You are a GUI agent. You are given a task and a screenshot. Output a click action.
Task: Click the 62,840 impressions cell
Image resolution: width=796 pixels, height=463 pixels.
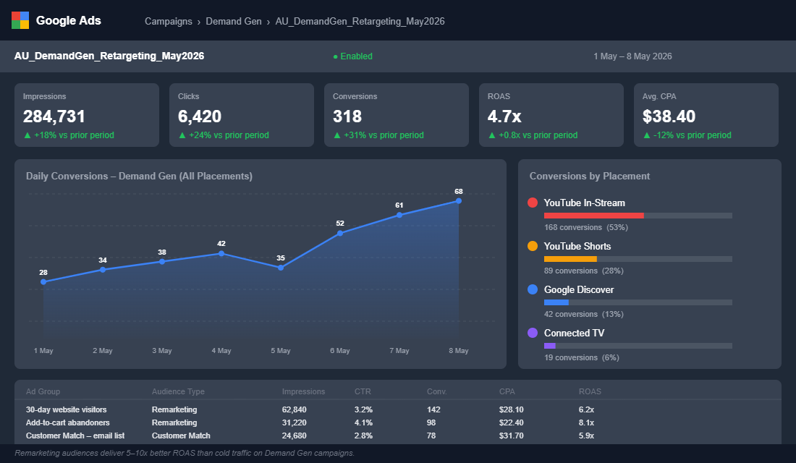pyautogui.click(x=295, y=409)
